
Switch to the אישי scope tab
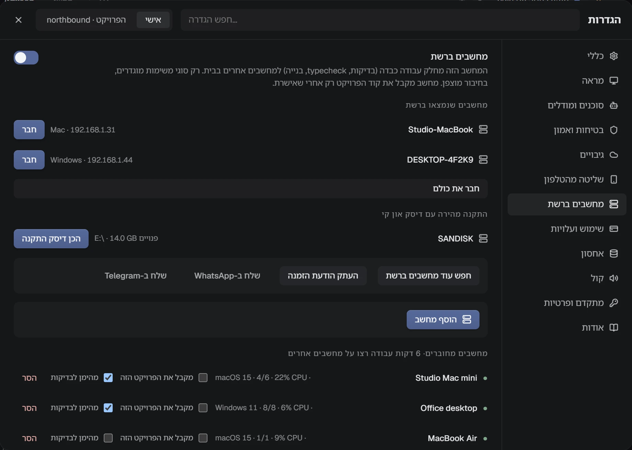153,20
